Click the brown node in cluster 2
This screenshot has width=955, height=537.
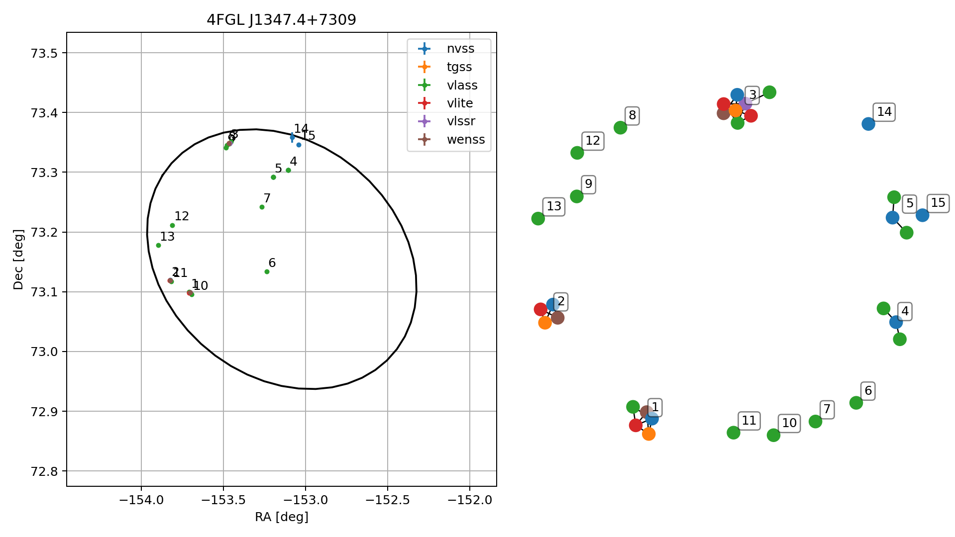557,318
